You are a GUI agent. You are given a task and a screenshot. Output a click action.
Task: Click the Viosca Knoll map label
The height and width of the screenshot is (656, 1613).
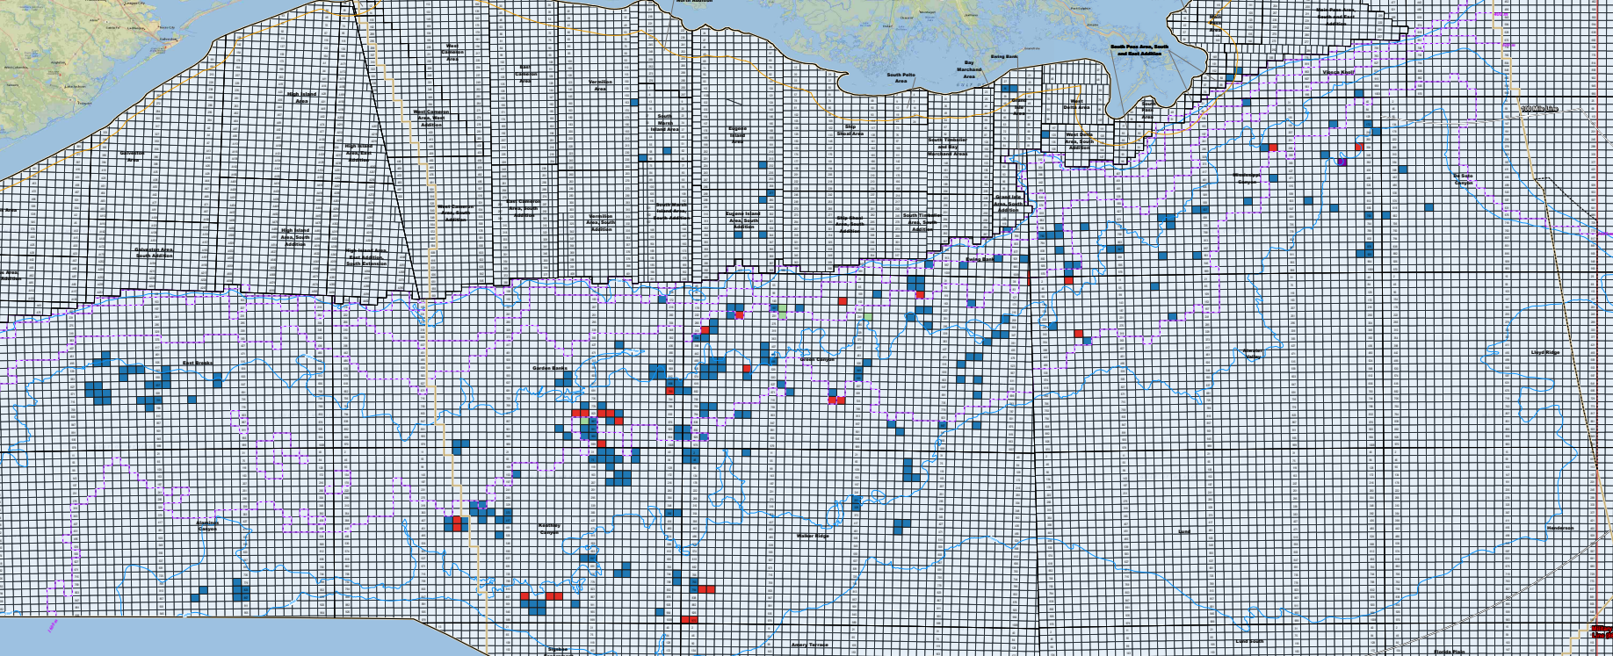(x=1339, y=72)
